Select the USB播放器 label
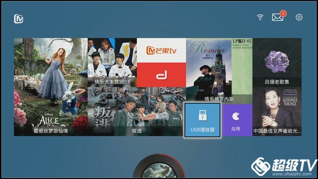Viewport: 318px width, 179px height. pos(203,130)
